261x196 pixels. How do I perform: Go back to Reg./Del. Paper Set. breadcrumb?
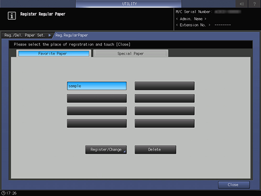tap(25, 35)
